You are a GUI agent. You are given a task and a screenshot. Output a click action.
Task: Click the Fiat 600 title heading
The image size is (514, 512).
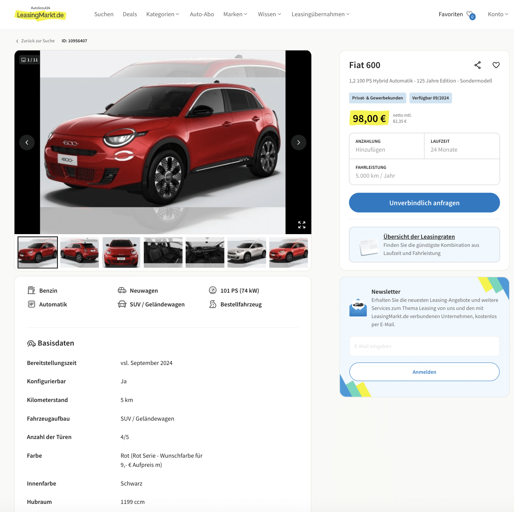point(364,65)
